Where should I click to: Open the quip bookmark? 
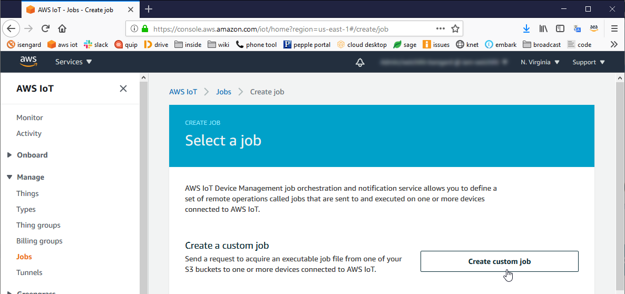[x=126, y=45]
